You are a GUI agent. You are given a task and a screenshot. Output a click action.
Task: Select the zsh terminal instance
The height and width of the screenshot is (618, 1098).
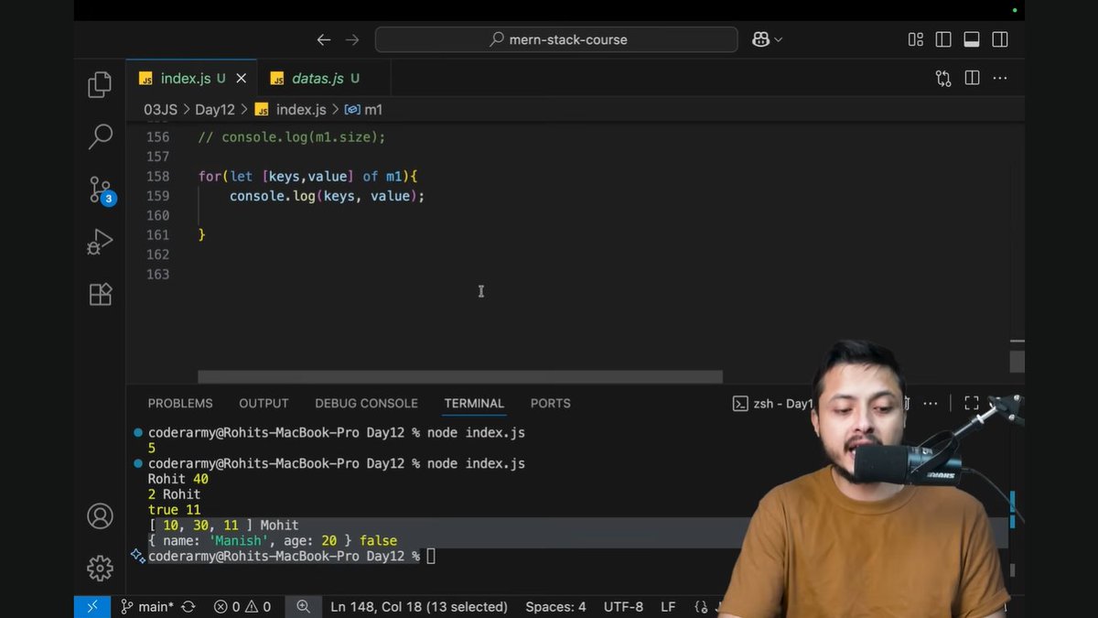(773, 404)
